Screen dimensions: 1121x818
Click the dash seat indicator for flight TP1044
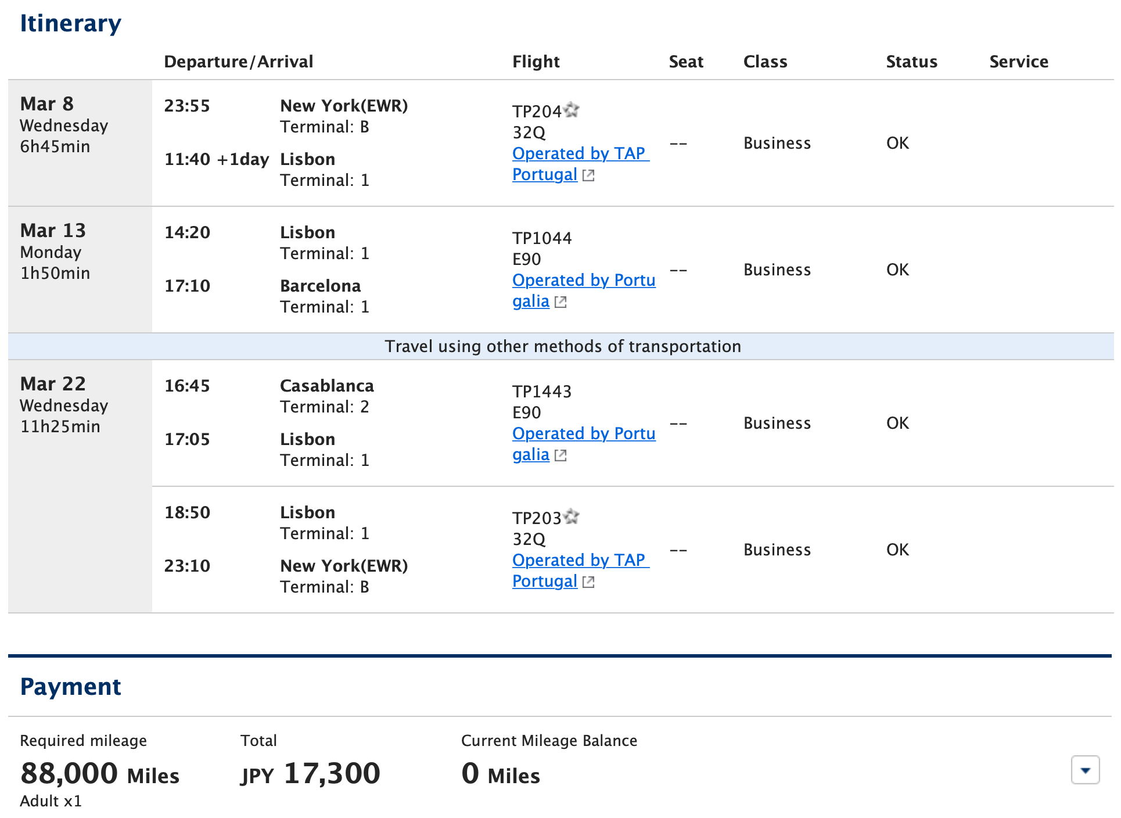pos(678,270)
